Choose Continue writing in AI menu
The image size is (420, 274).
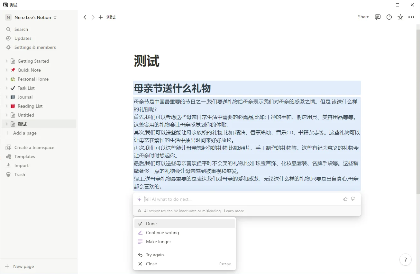coord(185,233)
